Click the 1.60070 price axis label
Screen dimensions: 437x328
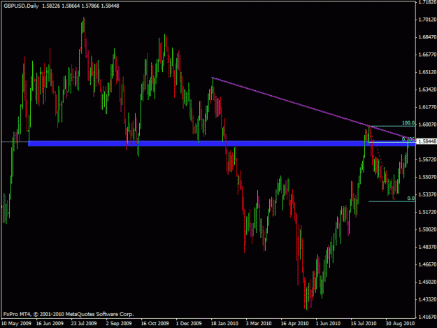pos(427,124)
